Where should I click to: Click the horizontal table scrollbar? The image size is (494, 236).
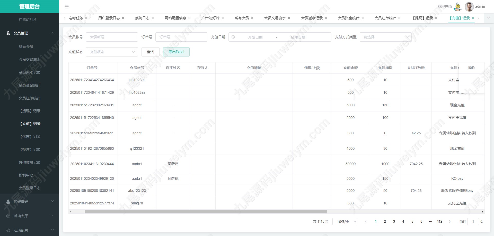click(206, 212)
